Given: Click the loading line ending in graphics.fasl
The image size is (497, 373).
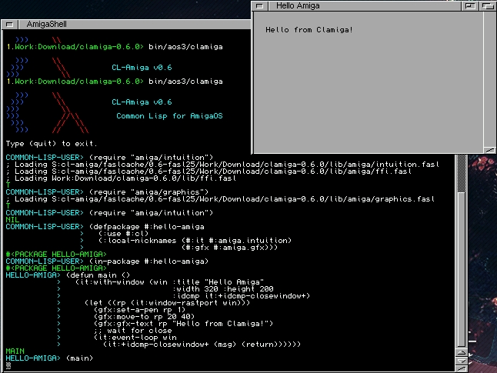Looking at the screenshot, I should pyautogui.click(x=220, y=199).
